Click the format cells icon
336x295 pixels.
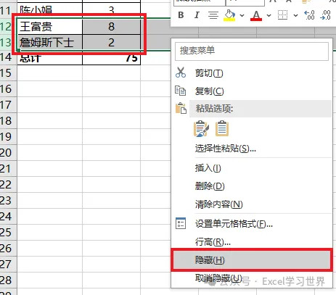click(181, 223)
